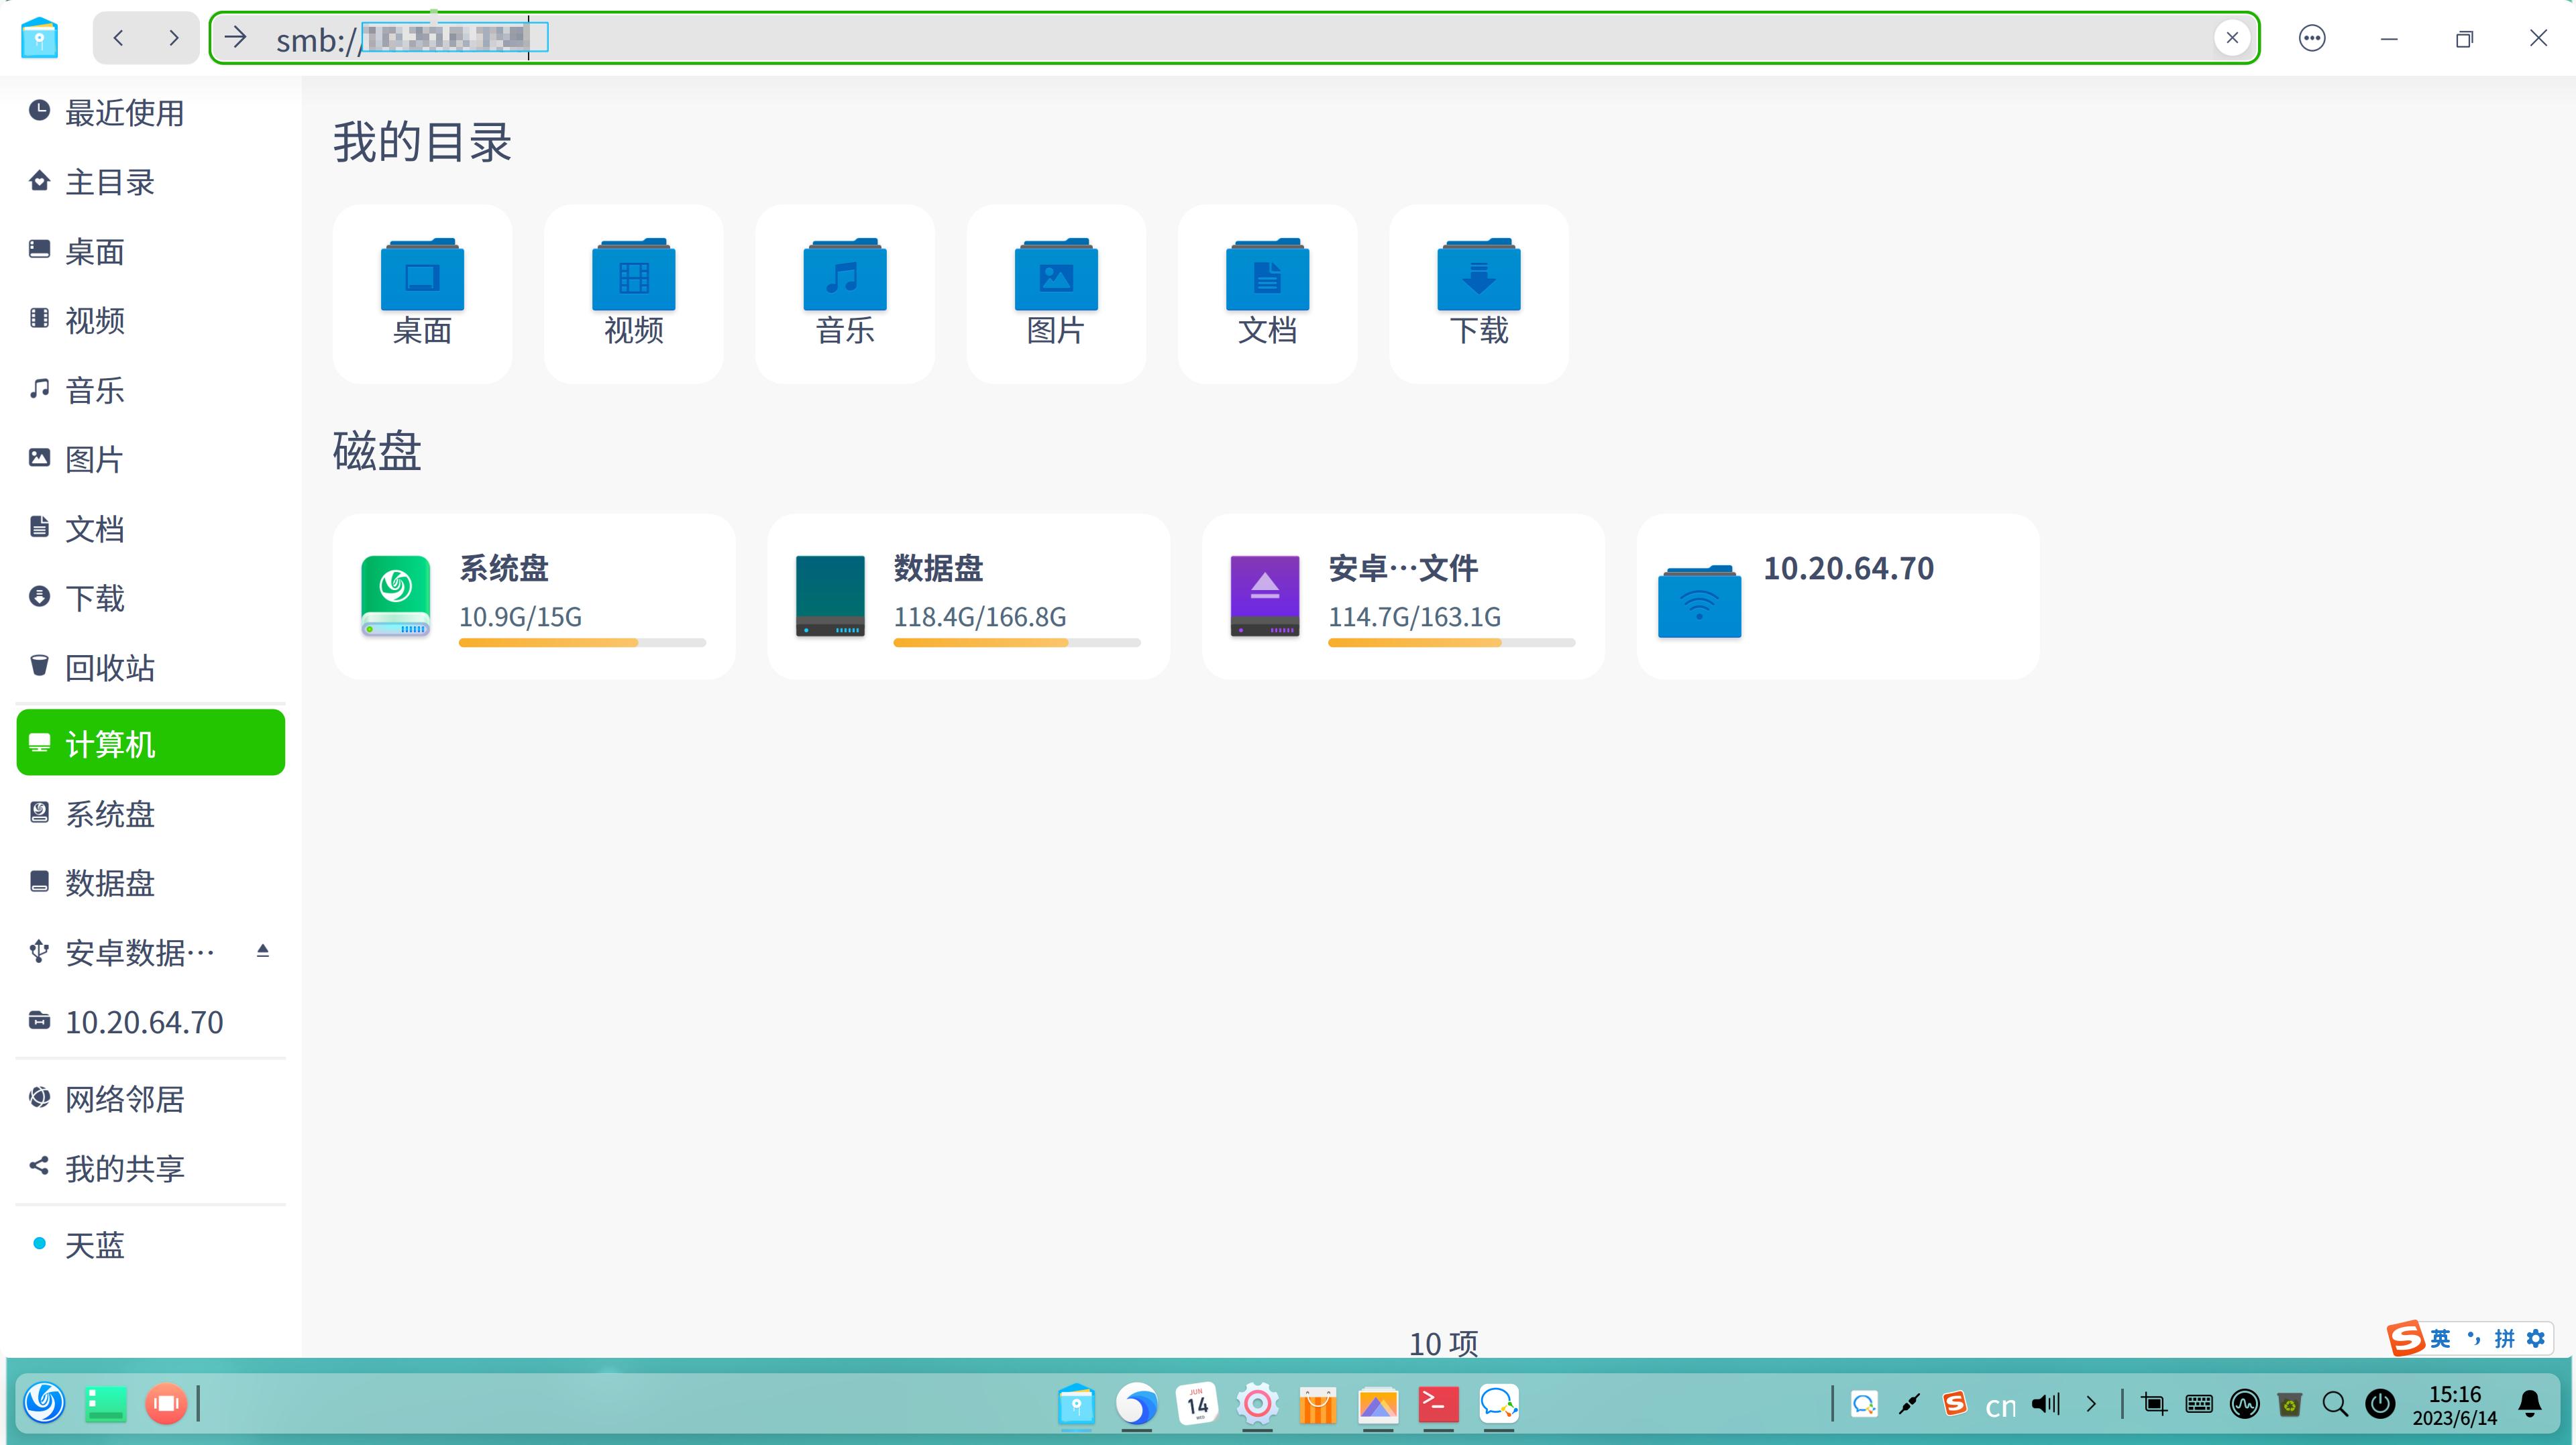Click inside the smb:// address field
This screenshot has height=1445, width=2576.
1234,38
